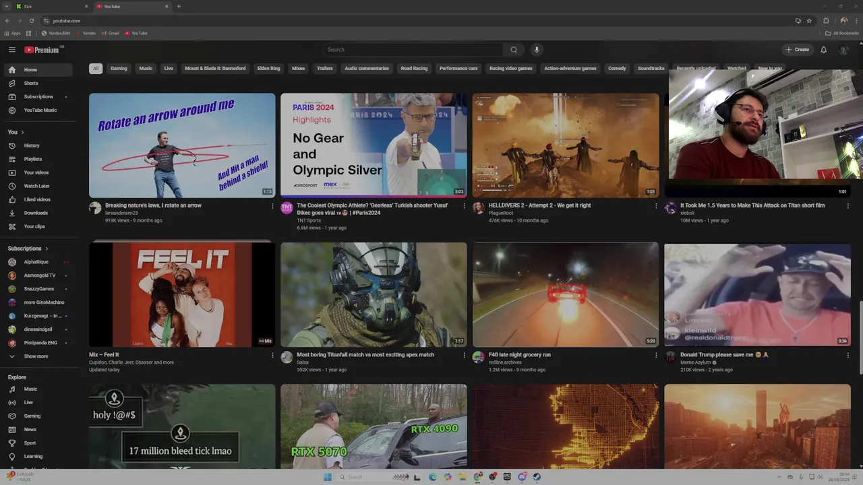
Task: Open the Windows Start menu
Action: coord(328,477)
